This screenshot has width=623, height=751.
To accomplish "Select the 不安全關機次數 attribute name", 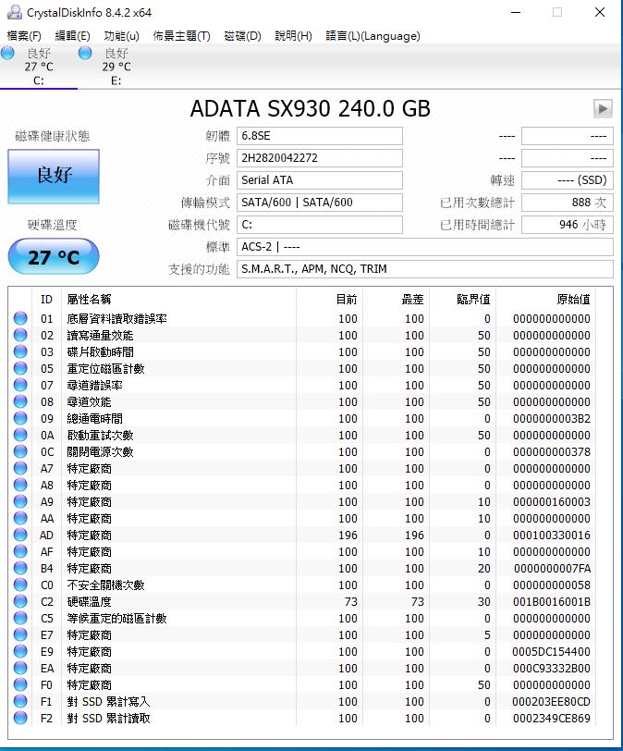I will coord(105,585).
